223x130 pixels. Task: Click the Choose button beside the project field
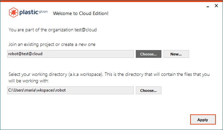[148, 54]
